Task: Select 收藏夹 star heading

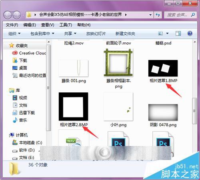Action: [18, 46]
